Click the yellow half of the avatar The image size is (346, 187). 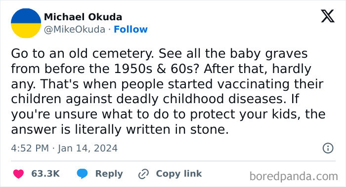click(x=26, y=31)
